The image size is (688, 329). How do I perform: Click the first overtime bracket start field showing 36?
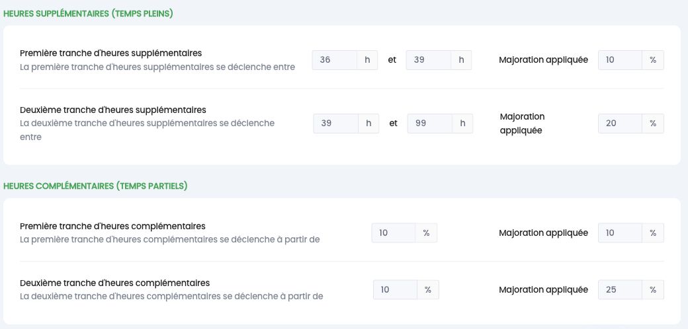pyautogui.click(x=334, y=60)
